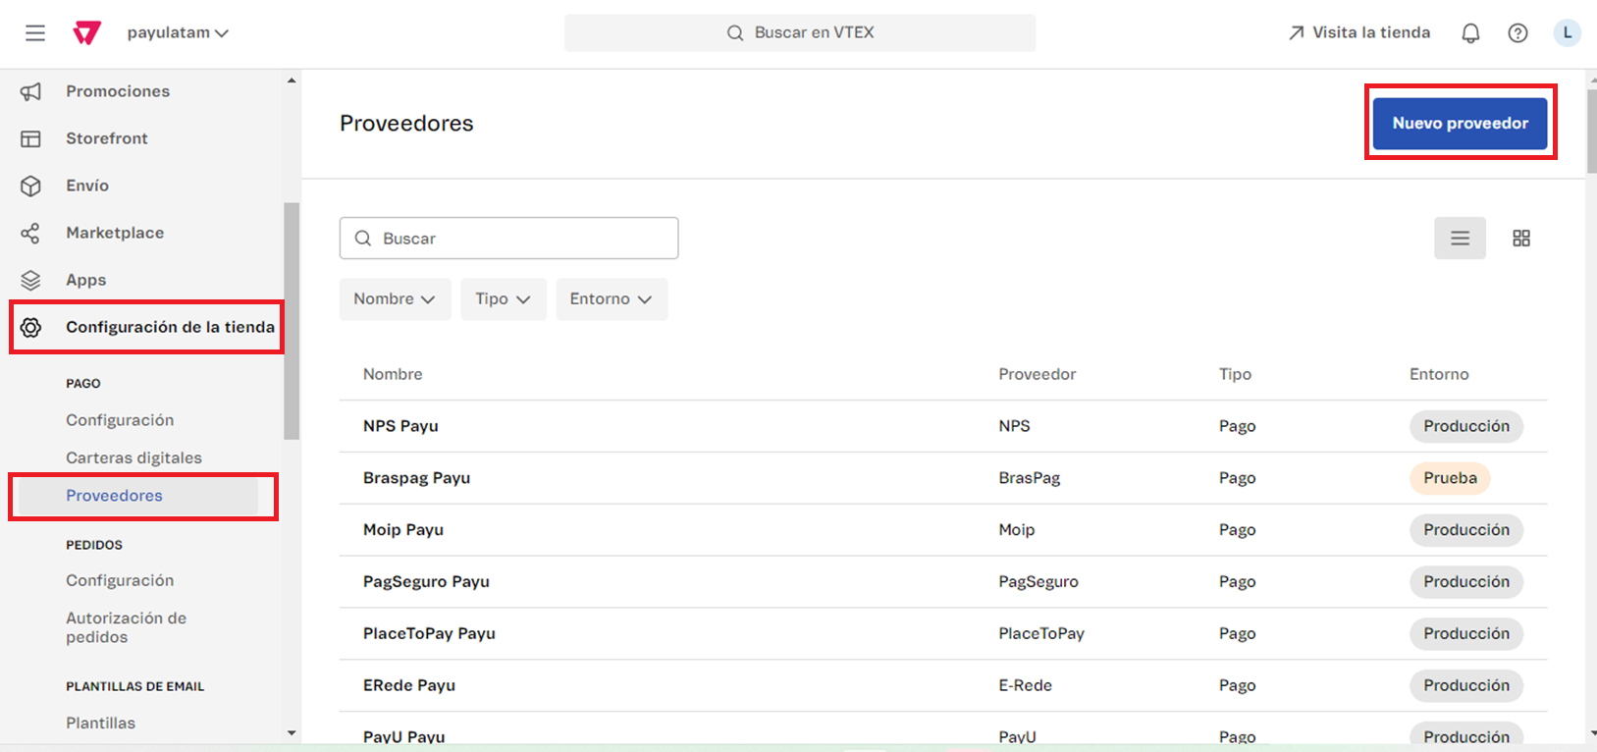Open Configuración under PAGO

[x=120, y=420]
